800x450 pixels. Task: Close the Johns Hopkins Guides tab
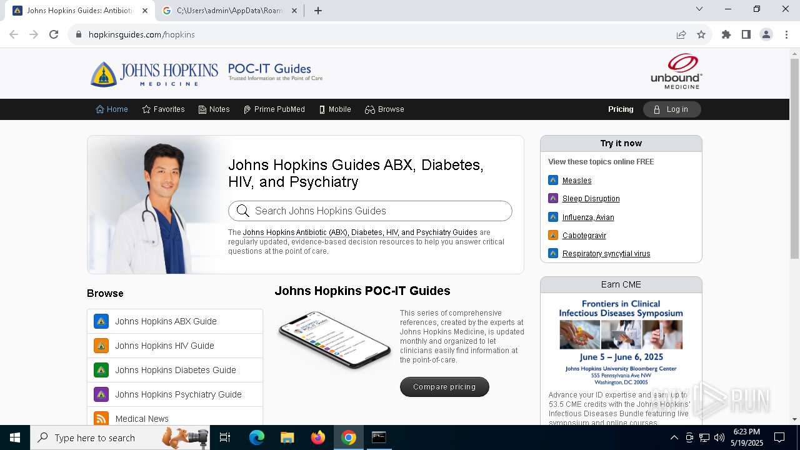click(145, 11)
